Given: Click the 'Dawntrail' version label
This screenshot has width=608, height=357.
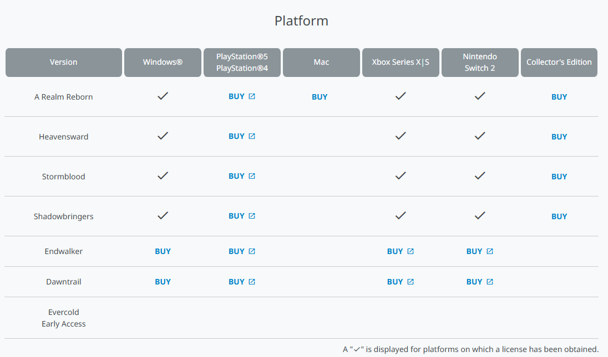Looking at the screenshot, I should click(64, 282).
